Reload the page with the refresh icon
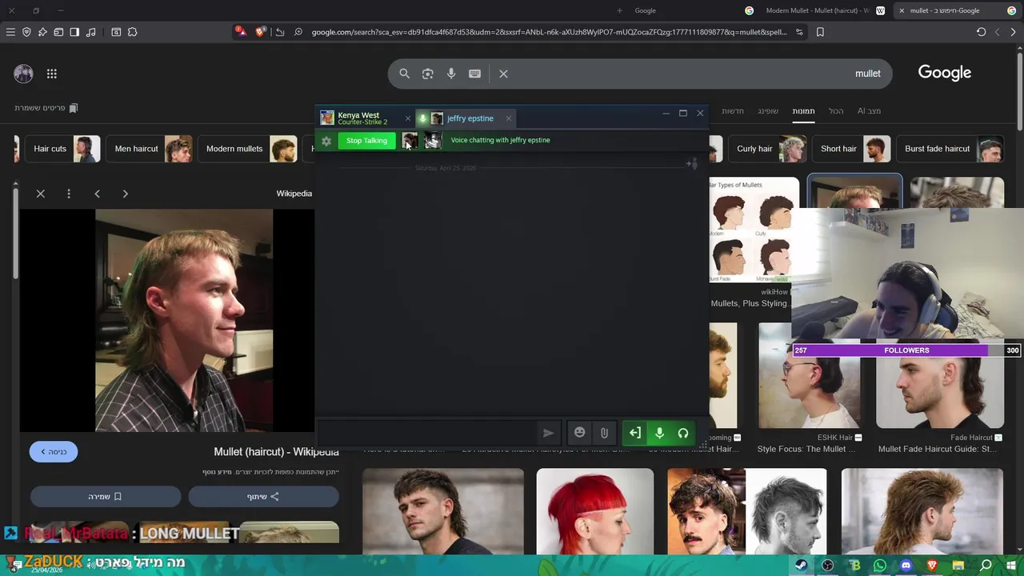The width and height of the screenshot is (1024, 576). coord(981,32)
